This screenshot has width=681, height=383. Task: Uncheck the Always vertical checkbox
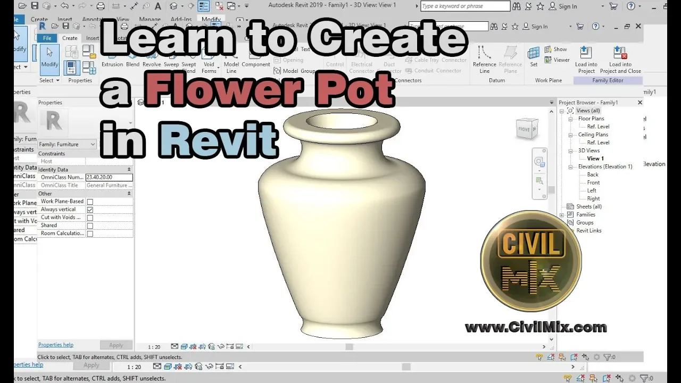click(x=90, y=210)
